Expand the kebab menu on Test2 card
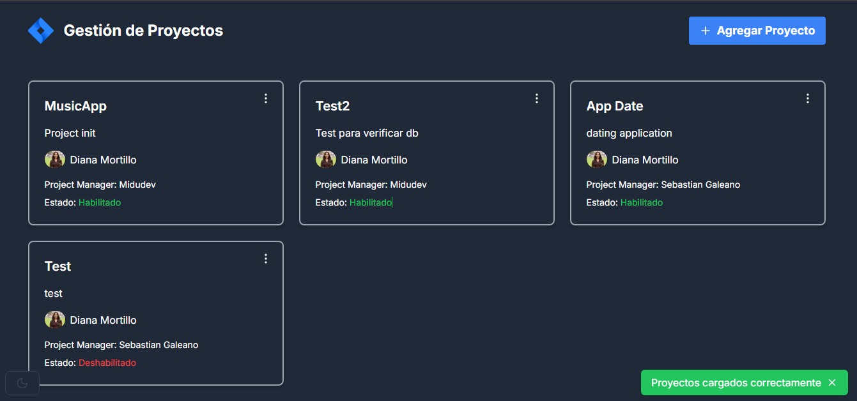This screenshot has width=857, height=401. (x=537, y=98)
